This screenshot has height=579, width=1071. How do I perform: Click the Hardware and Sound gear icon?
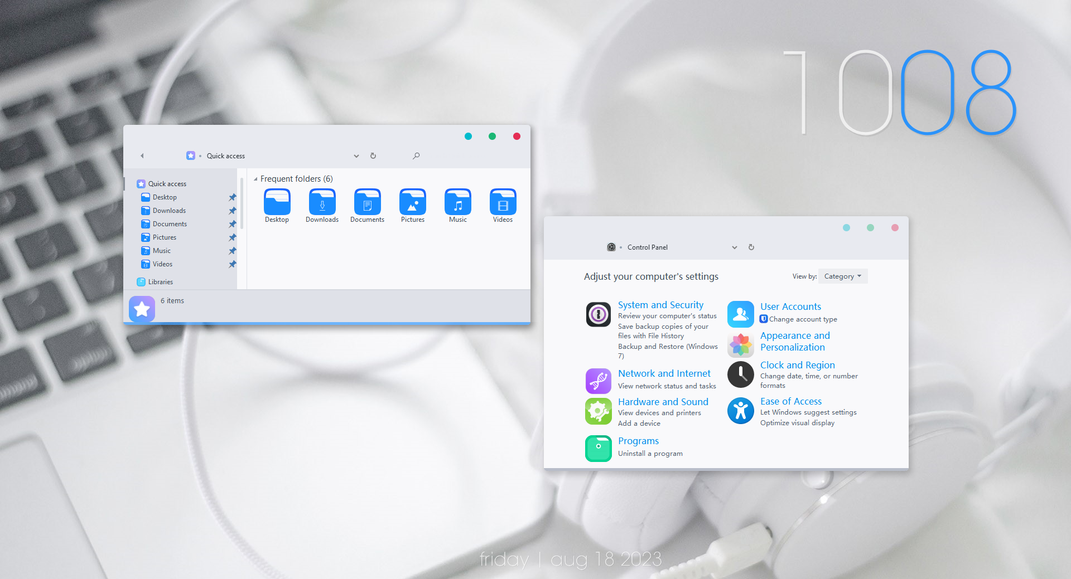[598, 411]
